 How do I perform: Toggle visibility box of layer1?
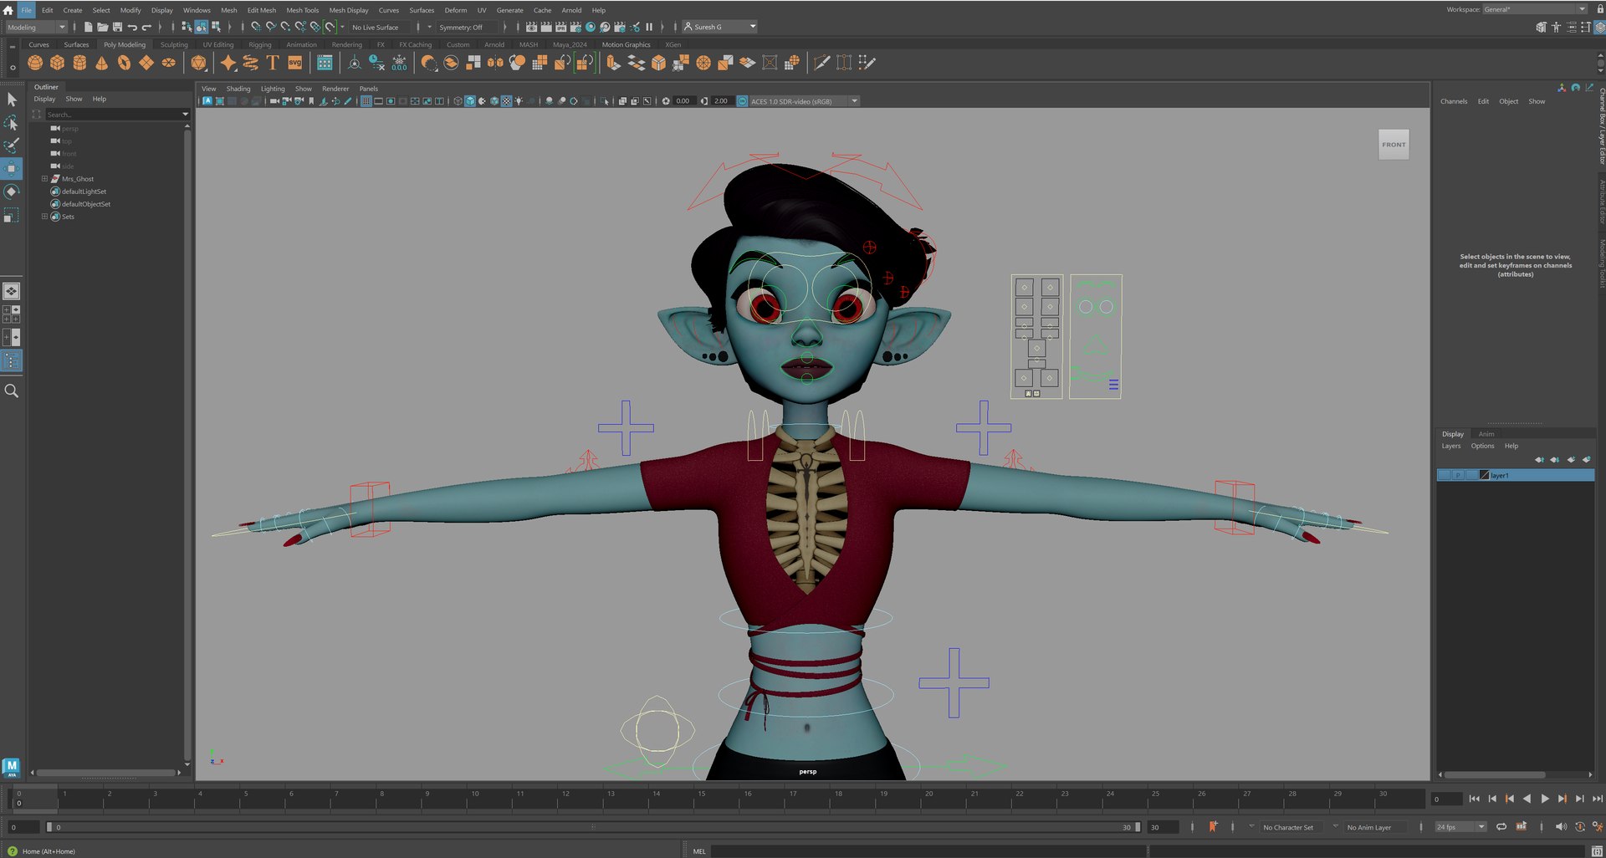1444,475
